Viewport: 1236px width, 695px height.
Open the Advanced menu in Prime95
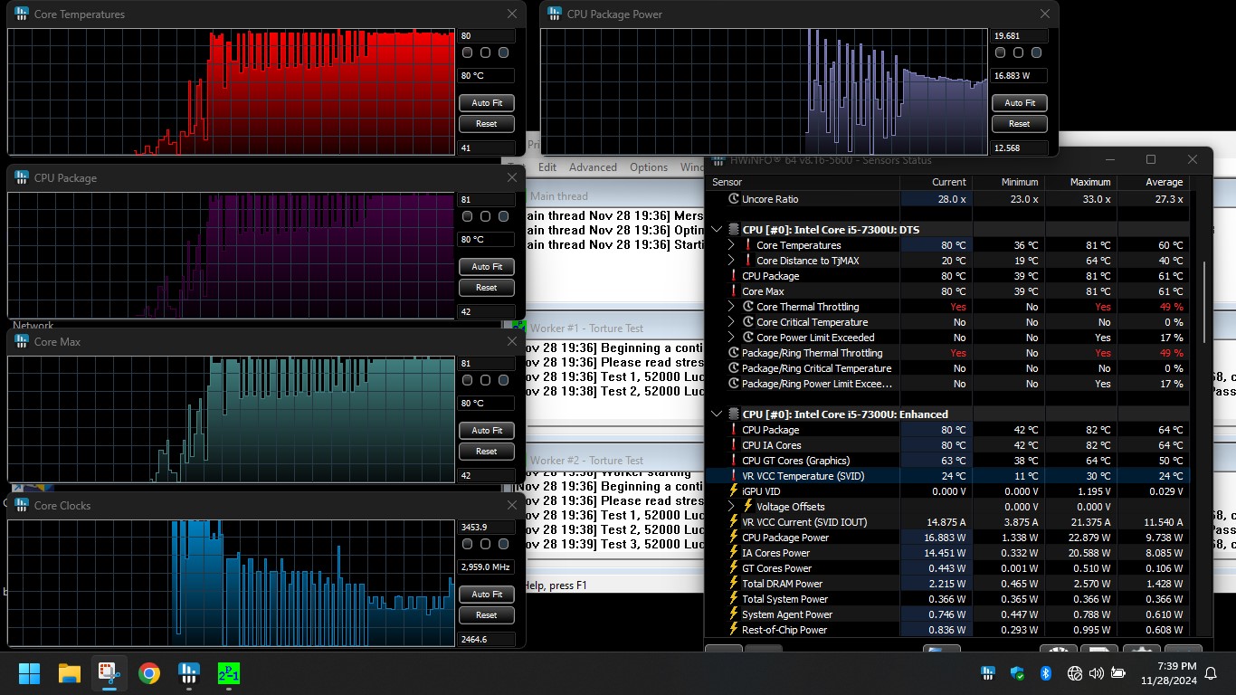(593, 167)
